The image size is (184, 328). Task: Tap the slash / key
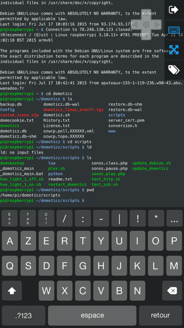[64, 218]
